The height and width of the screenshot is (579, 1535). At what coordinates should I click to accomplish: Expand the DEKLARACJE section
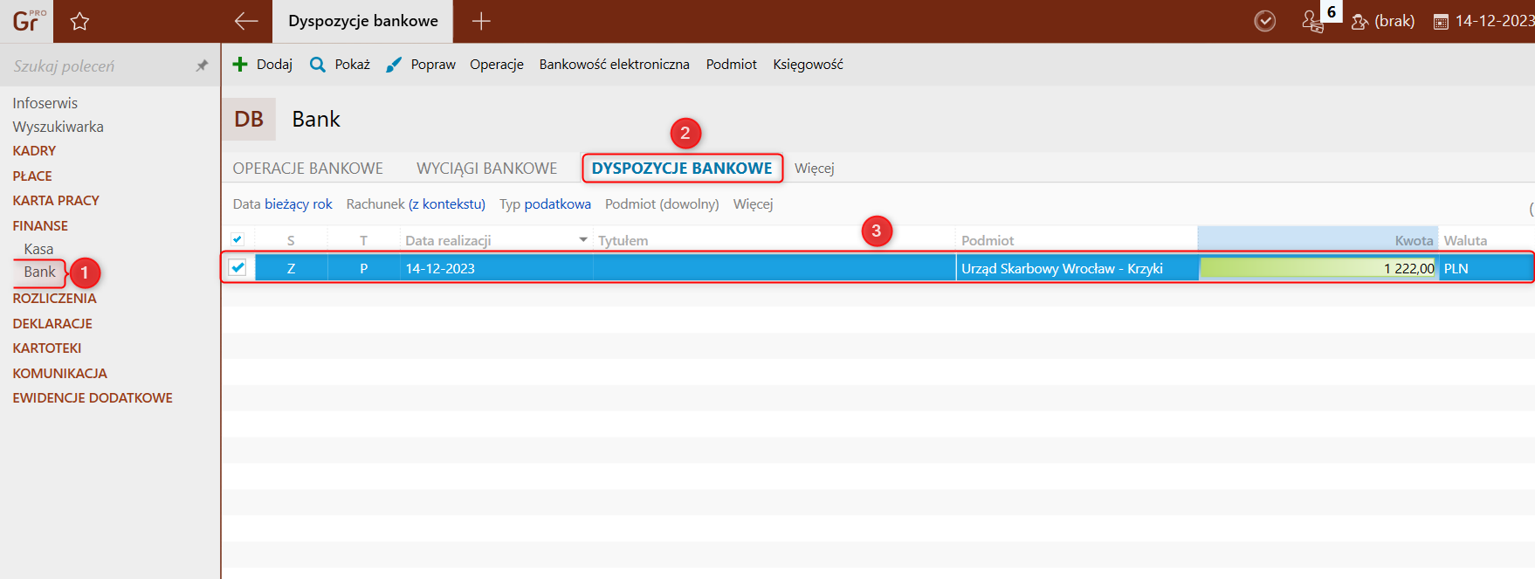(52, 324)
